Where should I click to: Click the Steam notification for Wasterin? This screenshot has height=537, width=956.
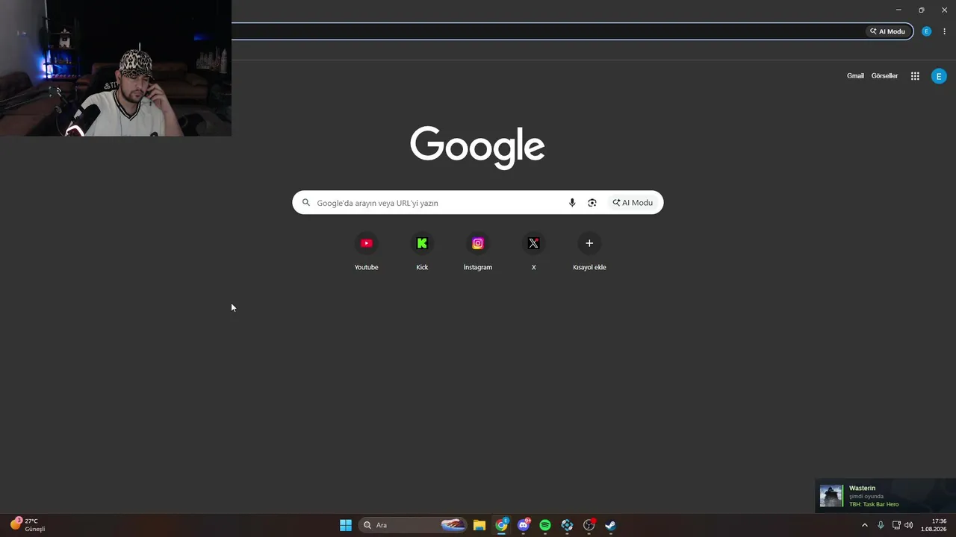coord(885,496)
